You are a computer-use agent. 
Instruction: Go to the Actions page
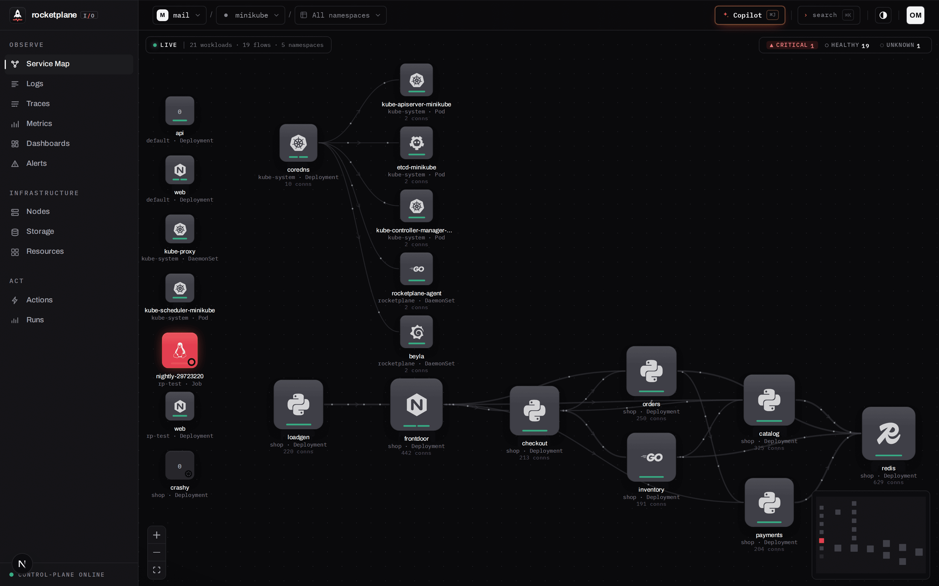[69, 300]
